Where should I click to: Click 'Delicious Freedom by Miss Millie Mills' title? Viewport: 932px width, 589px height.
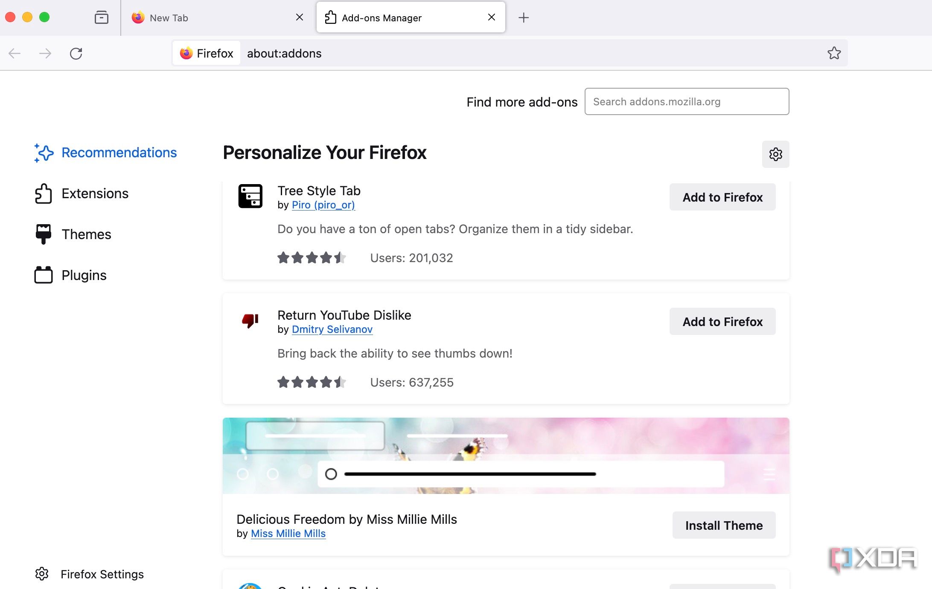[347, 519]
